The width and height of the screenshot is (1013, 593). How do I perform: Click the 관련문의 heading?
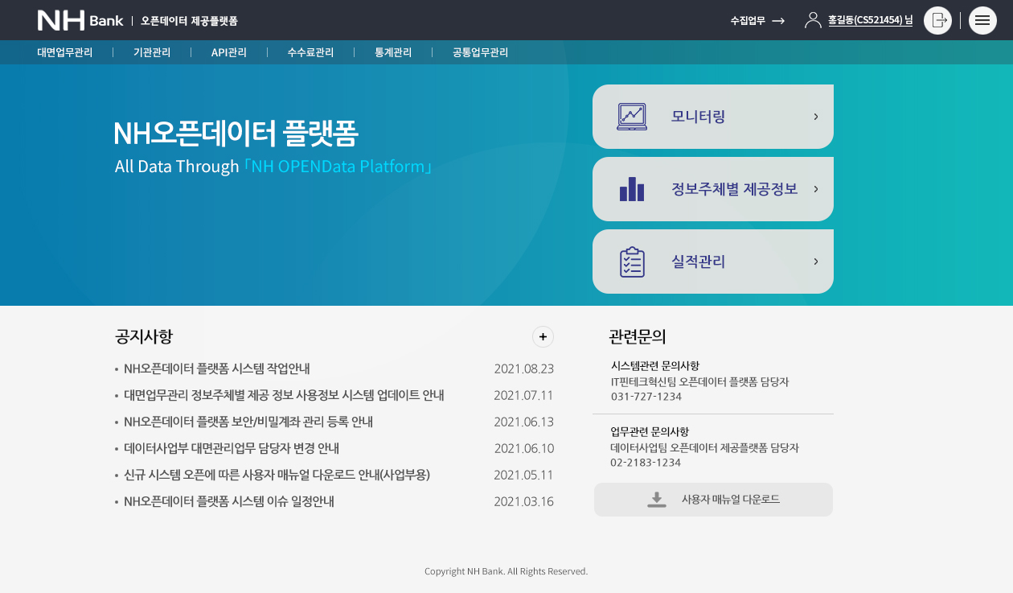(638, 336)
